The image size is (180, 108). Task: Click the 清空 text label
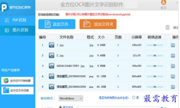pos(176,28)
